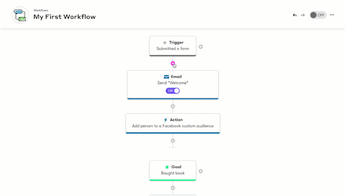
Task: Click the envelope icon in Email step
Action: point(167,77)
